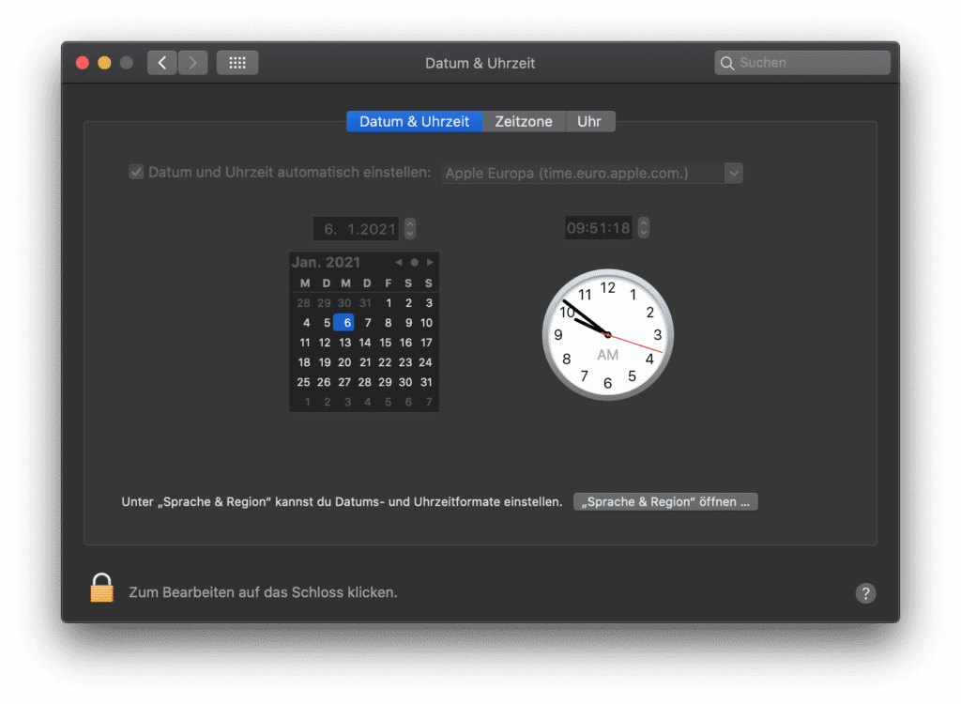Click the previous month arrow
This screenshot has height=704, width=961.
398,262
